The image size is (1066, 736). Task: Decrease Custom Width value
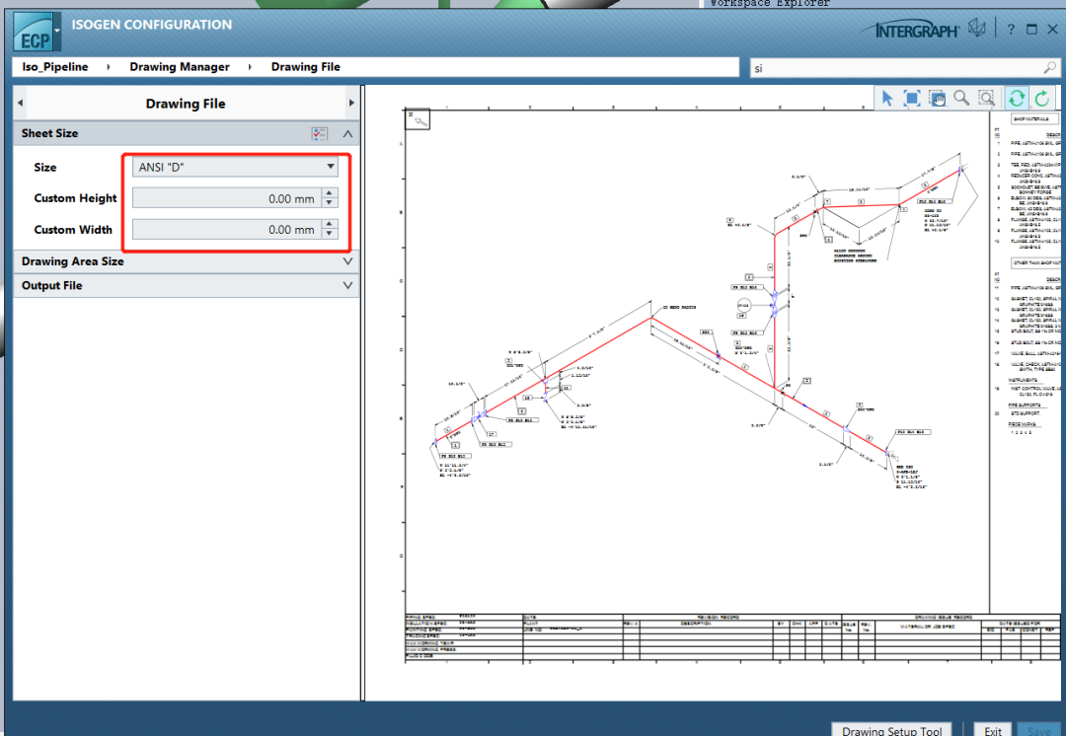[x=329, y=234]
